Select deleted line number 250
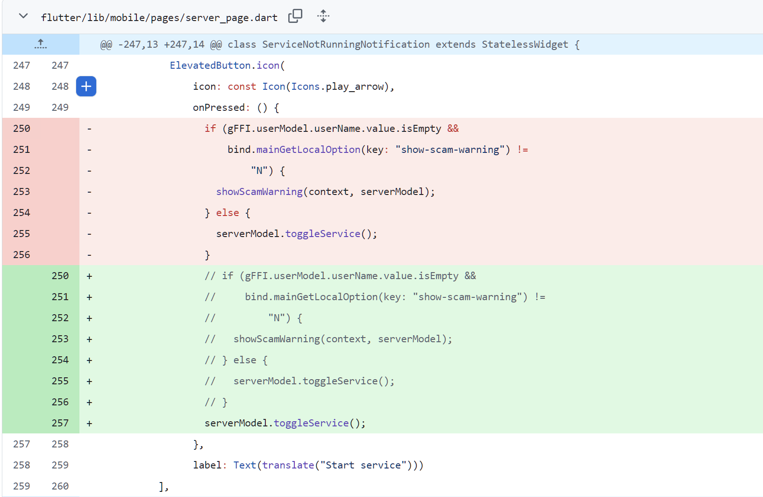This screenshot has width=763, height=497. [21, 129]
